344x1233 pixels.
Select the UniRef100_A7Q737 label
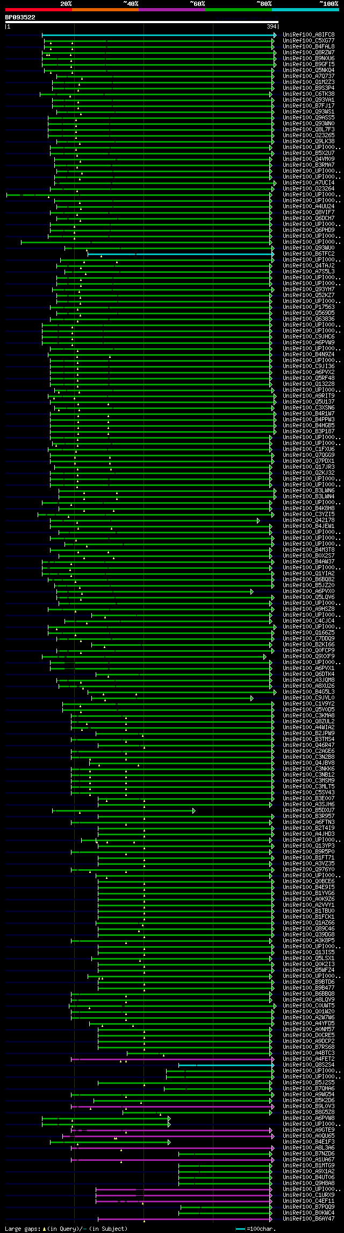(309, 76)
